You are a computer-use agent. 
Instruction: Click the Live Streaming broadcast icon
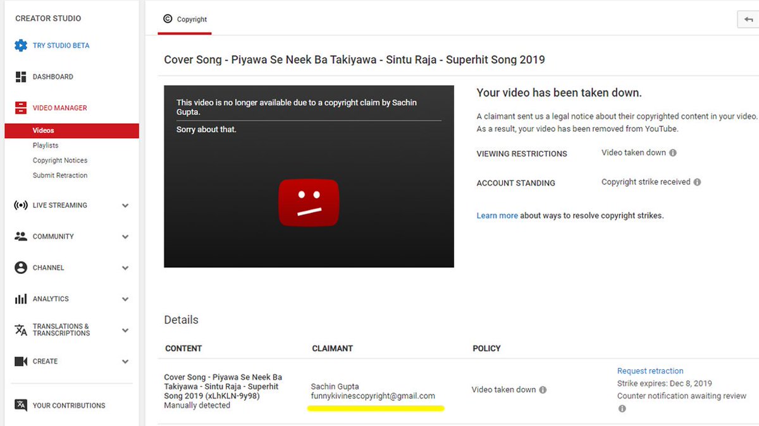[21, 205]
